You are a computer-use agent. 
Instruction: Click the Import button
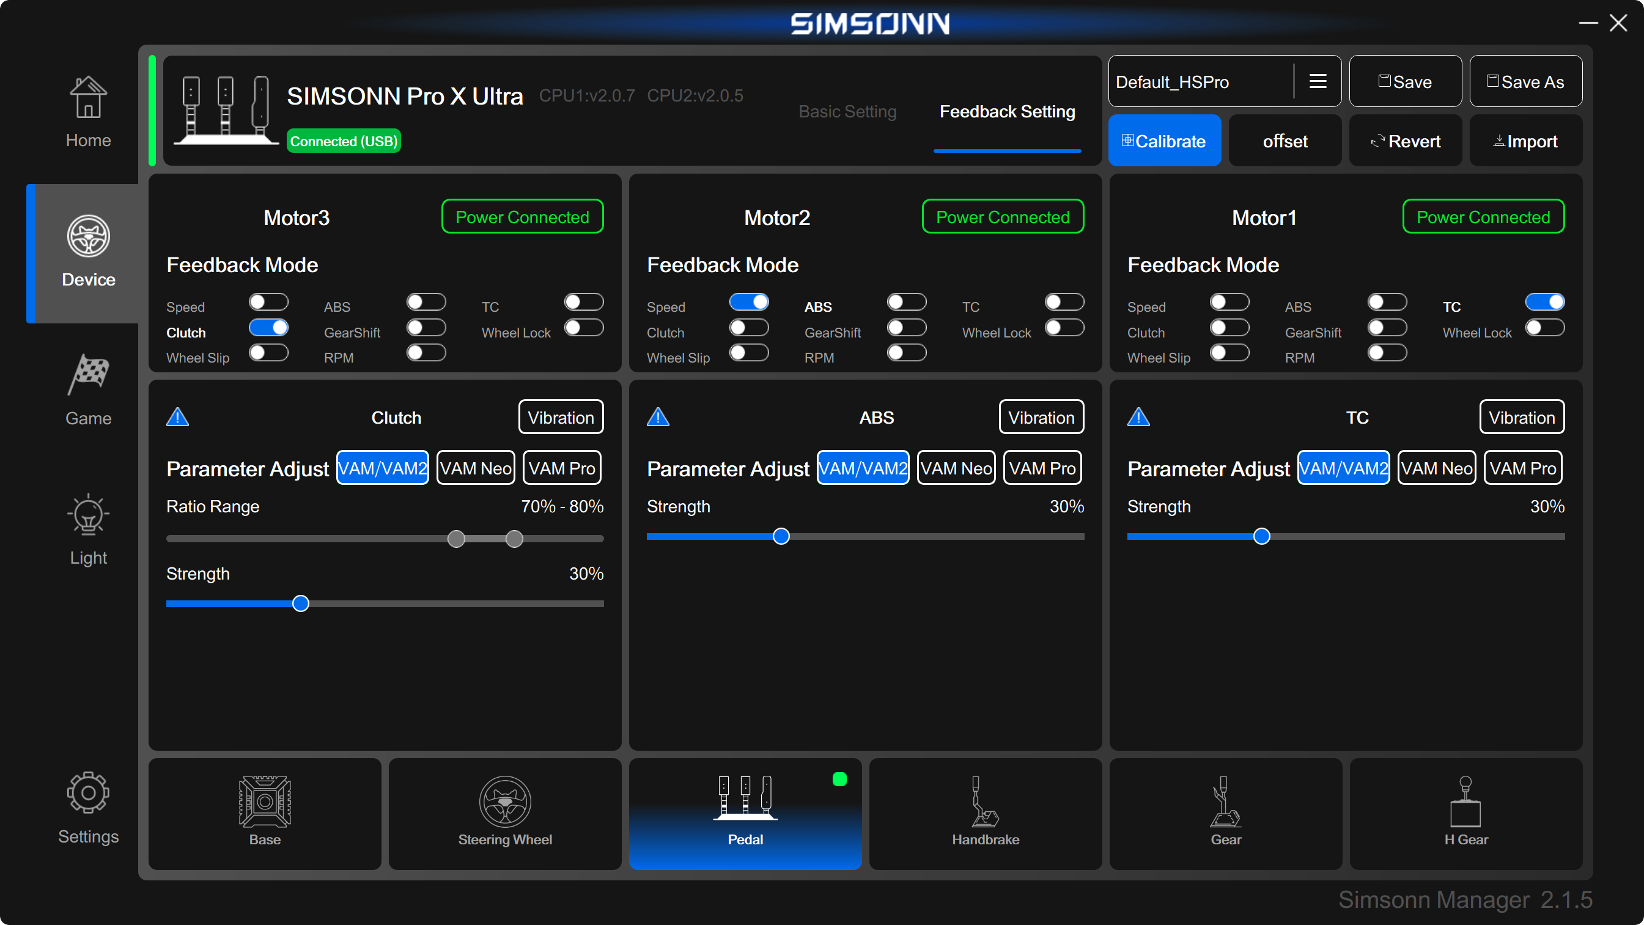(1525, 141)
